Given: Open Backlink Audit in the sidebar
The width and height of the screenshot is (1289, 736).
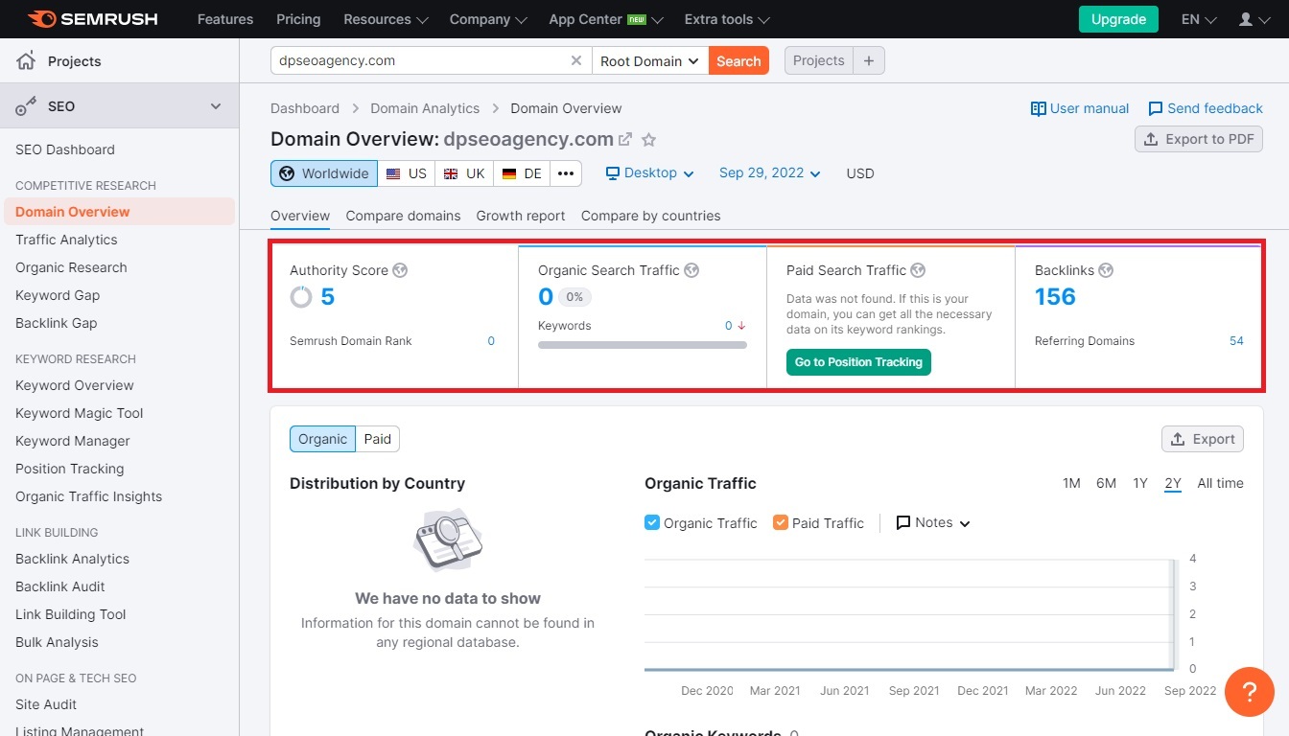Looking at the screenshot, I should [x=60, y=586].
